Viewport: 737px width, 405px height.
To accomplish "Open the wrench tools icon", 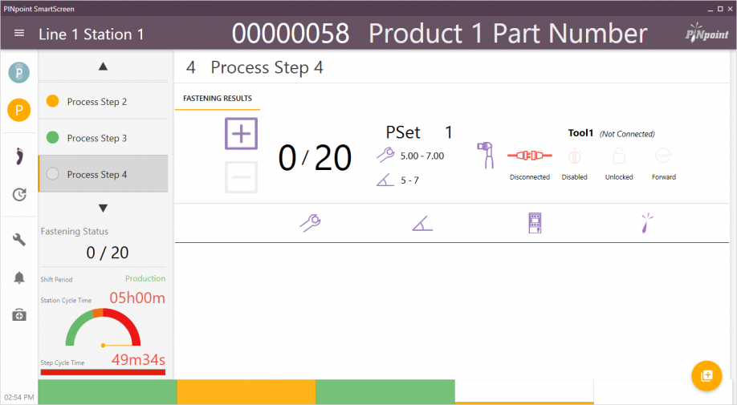I will pos(19,240).
